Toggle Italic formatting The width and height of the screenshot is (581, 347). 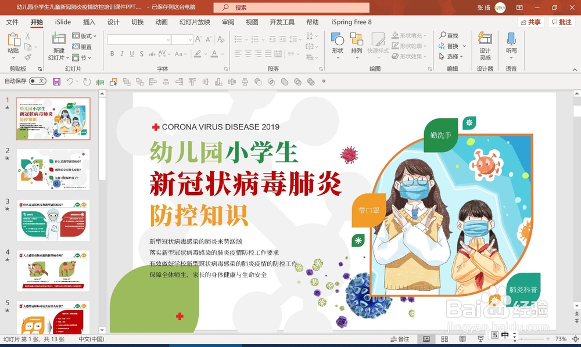pos(122,53)
